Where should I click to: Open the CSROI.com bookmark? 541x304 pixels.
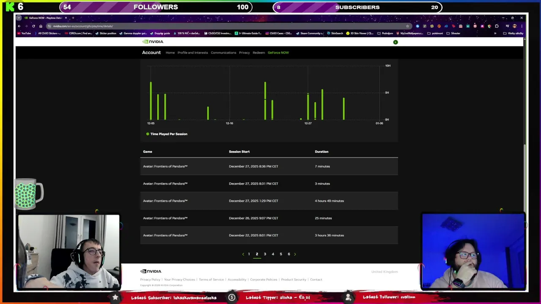point(78,33)
